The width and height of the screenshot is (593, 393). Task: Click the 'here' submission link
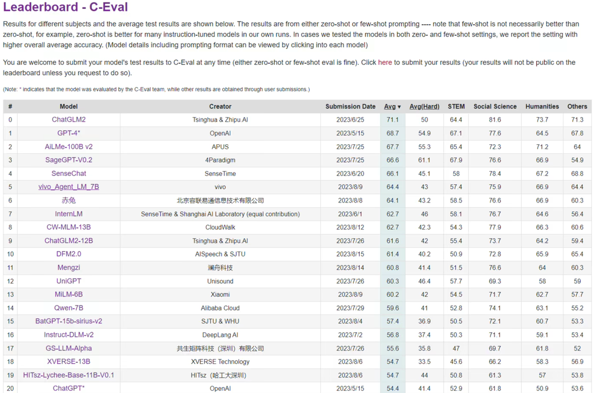tap(384, 62)
